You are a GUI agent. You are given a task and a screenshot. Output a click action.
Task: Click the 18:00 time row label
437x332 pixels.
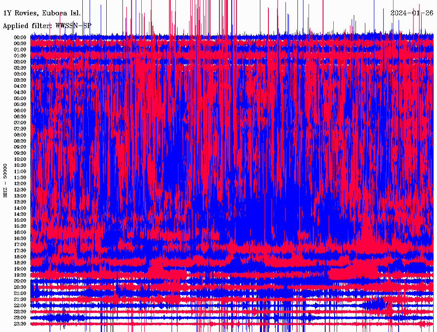click(x=20, y=257)
